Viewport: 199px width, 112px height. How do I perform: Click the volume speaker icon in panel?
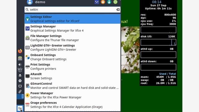[20, 64]
